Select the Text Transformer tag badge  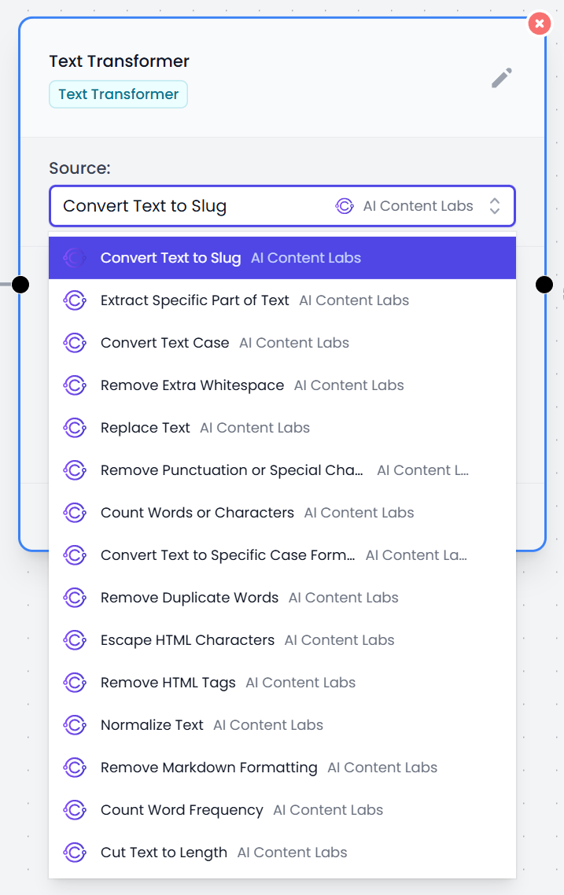point(118,94)
